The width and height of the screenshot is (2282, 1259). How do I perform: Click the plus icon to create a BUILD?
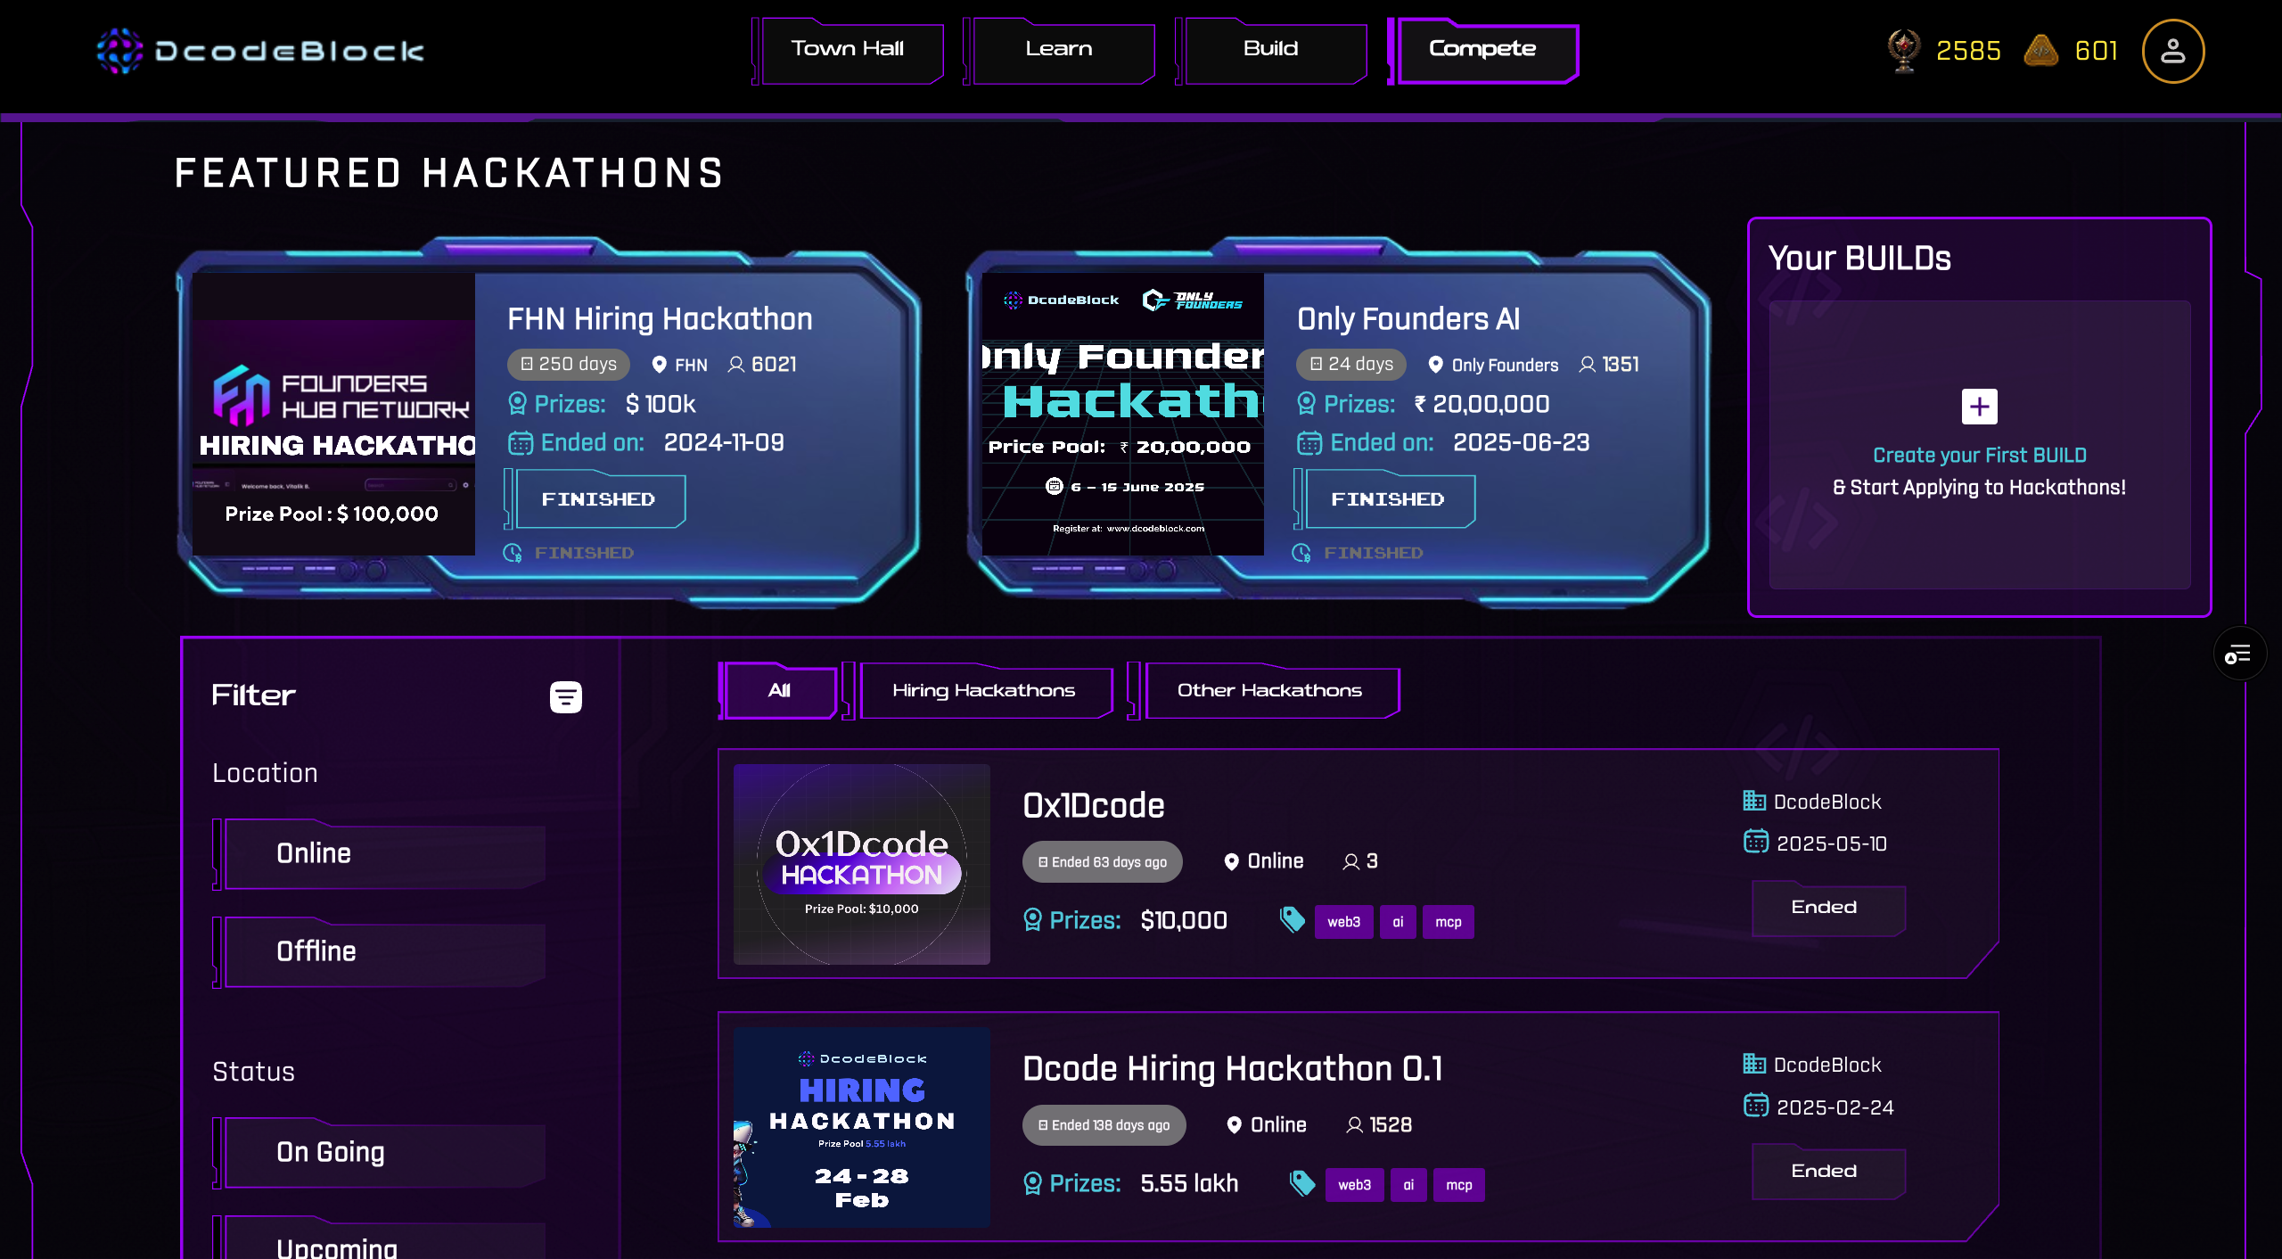1979,407
